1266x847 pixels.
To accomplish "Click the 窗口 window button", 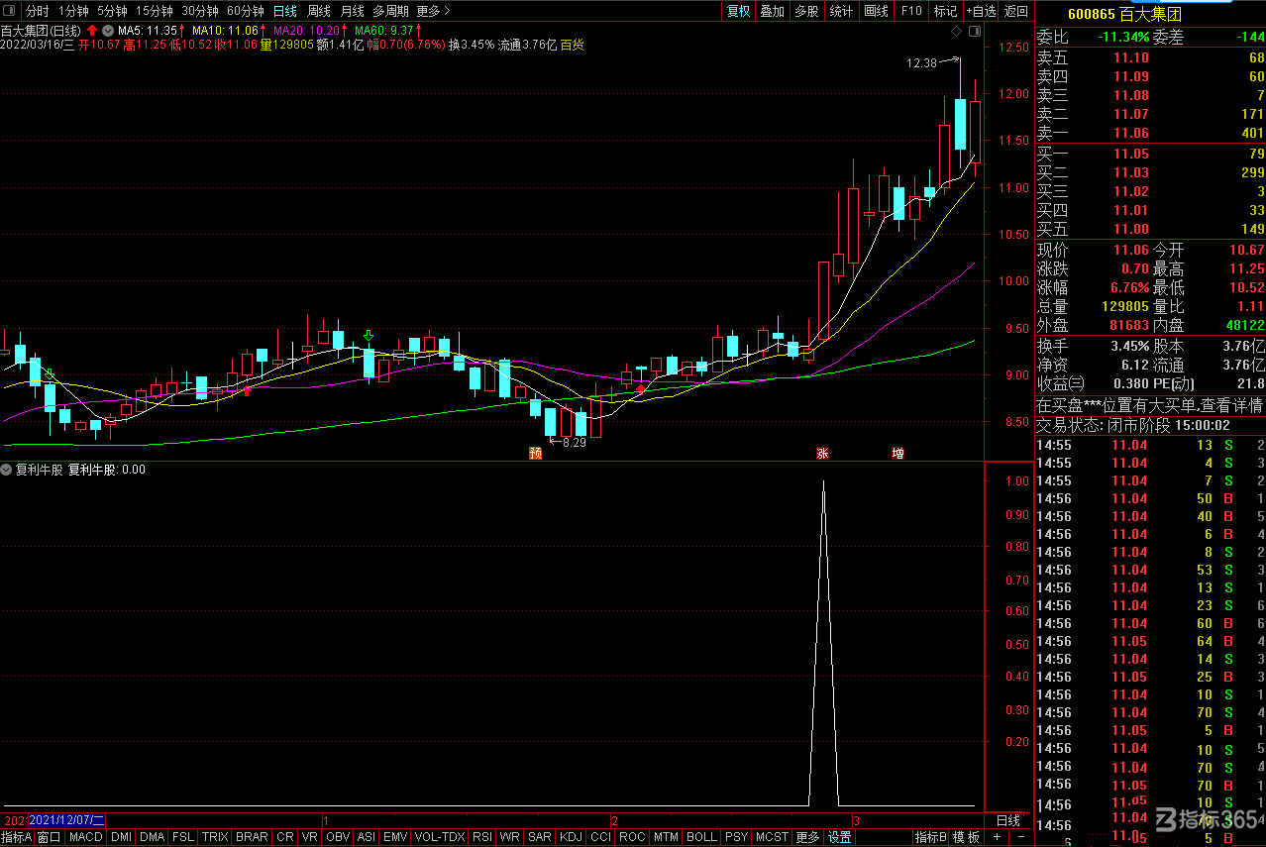I will 50,837.
